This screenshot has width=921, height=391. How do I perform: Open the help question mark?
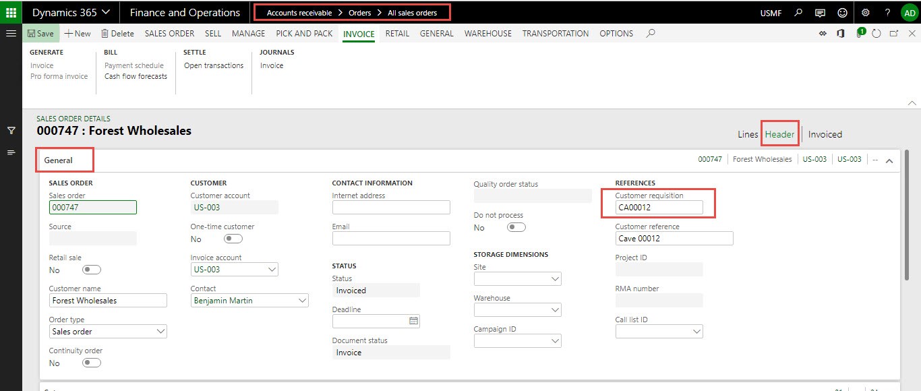[x=887, y=12]
